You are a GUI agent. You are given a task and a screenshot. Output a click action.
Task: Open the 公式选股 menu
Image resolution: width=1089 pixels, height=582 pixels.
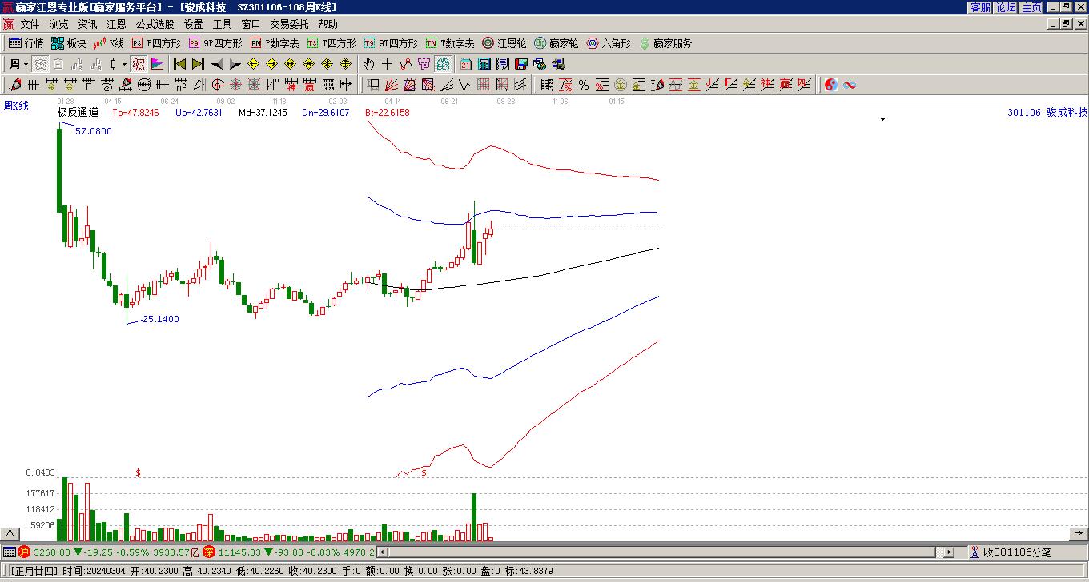[x=155, y=24]
